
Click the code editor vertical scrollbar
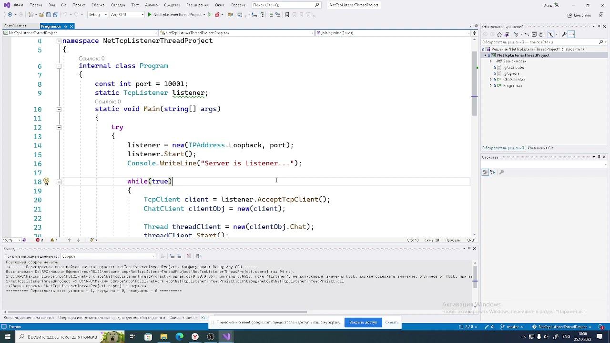click(474, 83)
